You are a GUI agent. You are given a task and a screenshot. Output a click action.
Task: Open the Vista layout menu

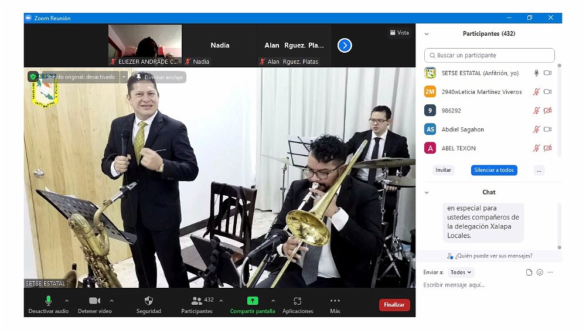pyautogui.click(x=399, y=33)
